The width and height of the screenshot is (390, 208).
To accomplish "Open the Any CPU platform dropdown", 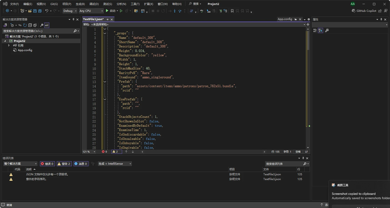I will click(x=91, y=11).
